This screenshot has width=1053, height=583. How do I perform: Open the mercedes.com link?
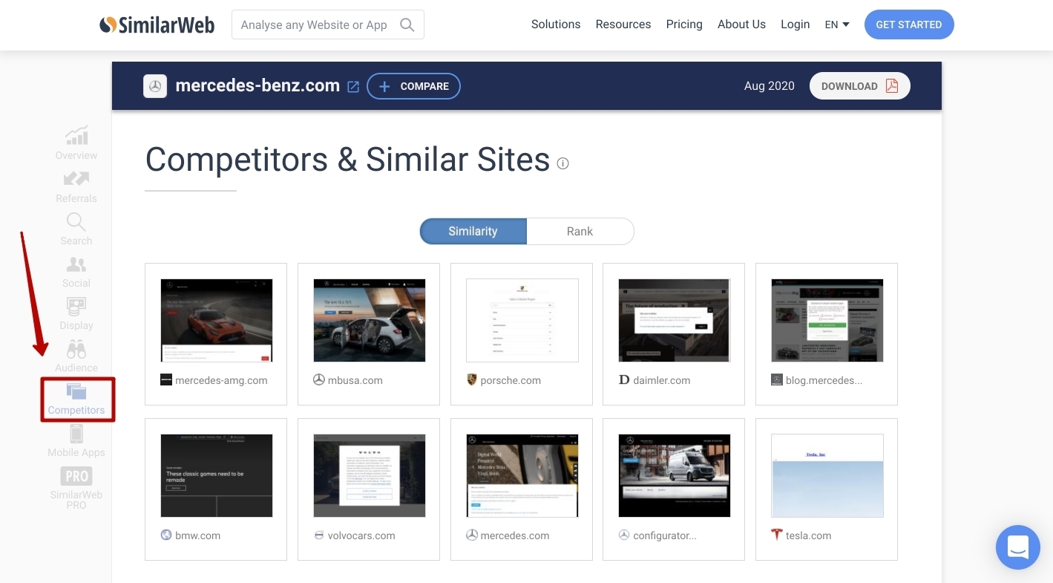515,535
